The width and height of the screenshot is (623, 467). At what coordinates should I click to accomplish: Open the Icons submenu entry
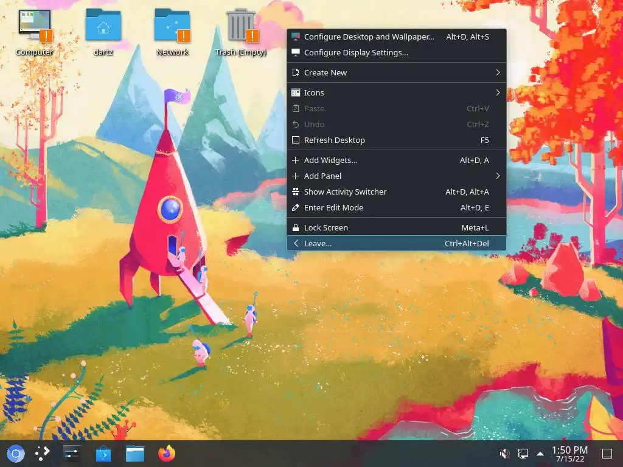396,92
